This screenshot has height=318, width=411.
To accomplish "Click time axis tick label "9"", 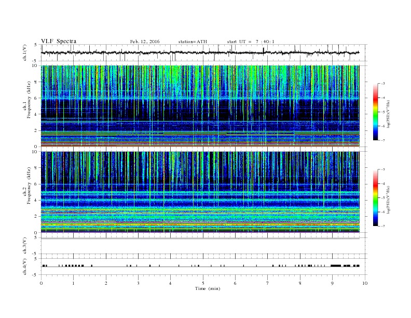I will pos(332,283).
